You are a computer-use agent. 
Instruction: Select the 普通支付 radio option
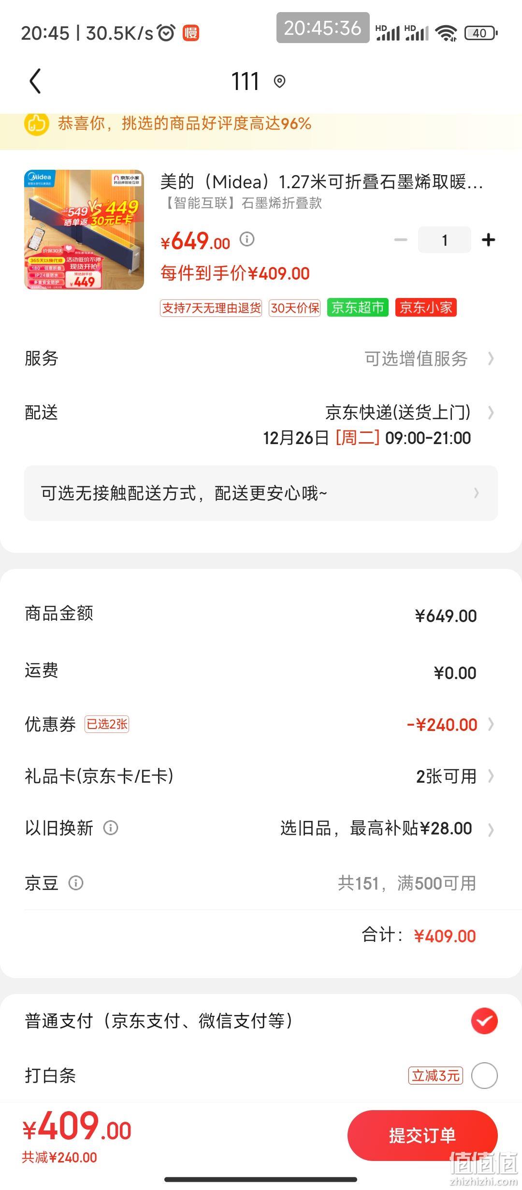tap(484, 1021)
